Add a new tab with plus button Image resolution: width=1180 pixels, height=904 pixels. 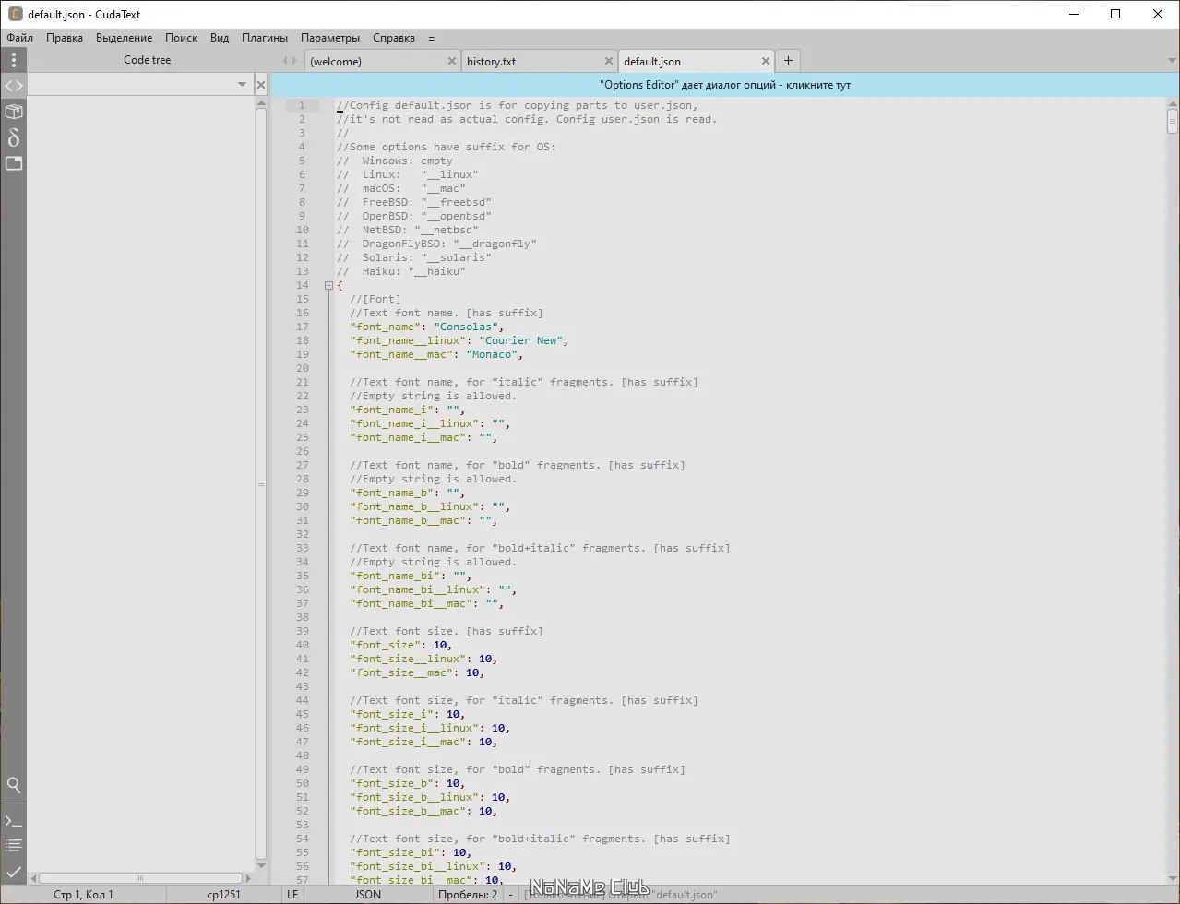pyautogui.click(x=788, y=61)
